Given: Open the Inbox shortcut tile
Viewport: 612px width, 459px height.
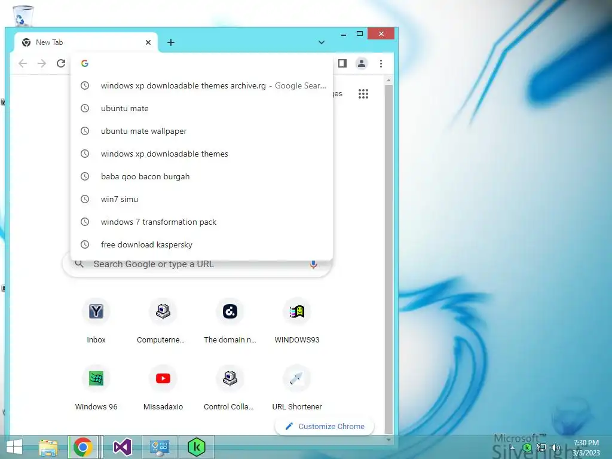Looking at the screenshot, I should click(96, 321).
